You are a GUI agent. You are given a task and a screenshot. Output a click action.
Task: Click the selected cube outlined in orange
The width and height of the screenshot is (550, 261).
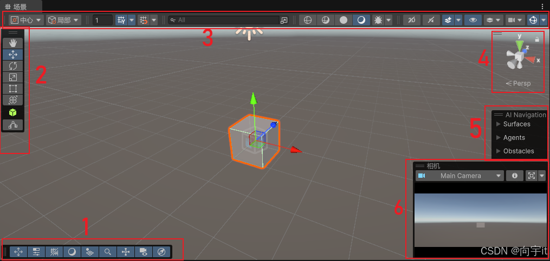click(x=255, y=141)
